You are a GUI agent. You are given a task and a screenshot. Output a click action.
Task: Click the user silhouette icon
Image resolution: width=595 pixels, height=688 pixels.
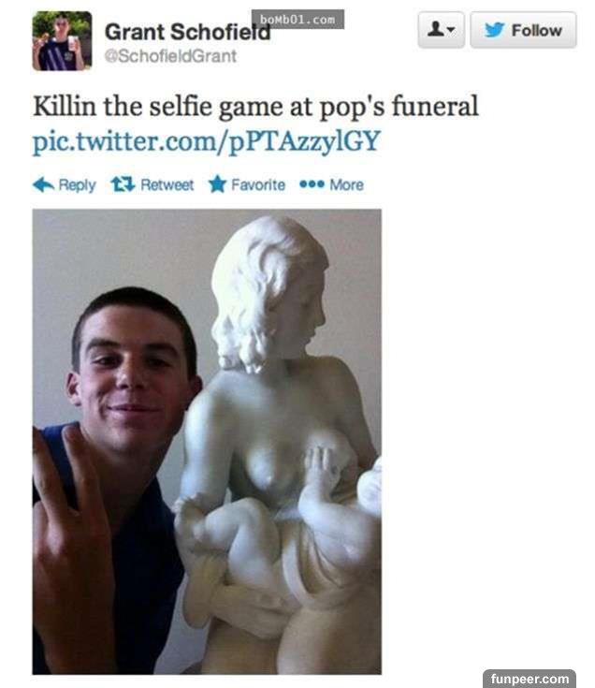(436, 29)
